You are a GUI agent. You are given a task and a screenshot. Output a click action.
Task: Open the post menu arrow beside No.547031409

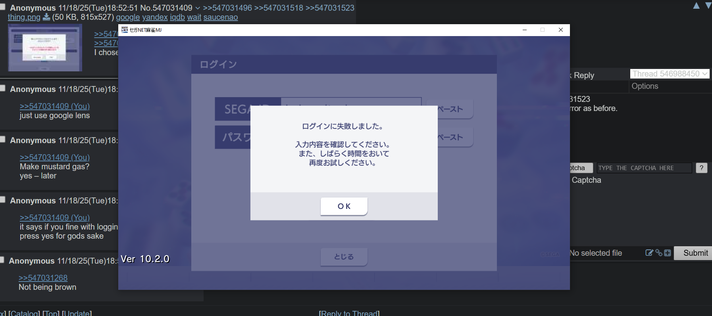tap(198, 8)
